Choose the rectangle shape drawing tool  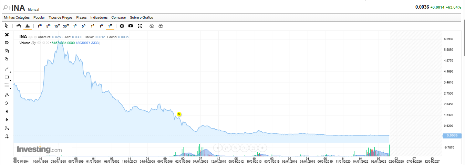(7, 77)
